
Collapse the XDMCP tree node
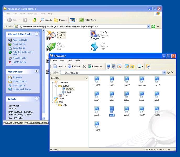56,86
